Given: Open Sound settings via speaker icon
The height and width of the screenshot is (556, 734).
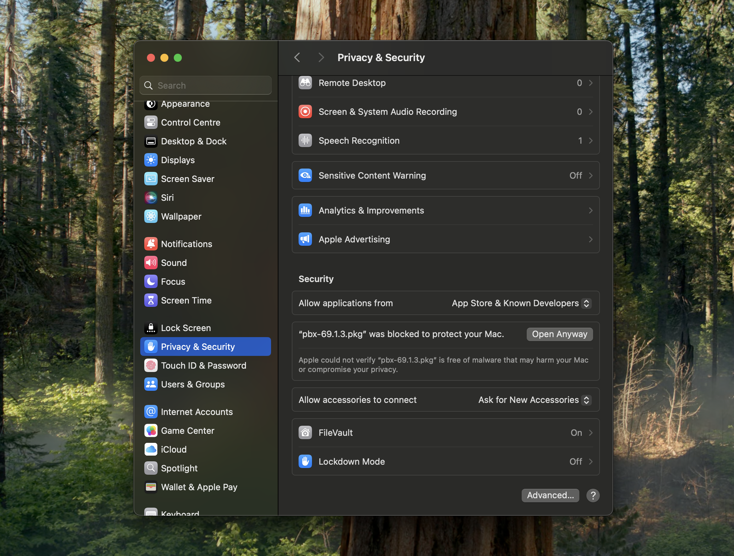Looking at the screenshot, I should click(151, 263).
